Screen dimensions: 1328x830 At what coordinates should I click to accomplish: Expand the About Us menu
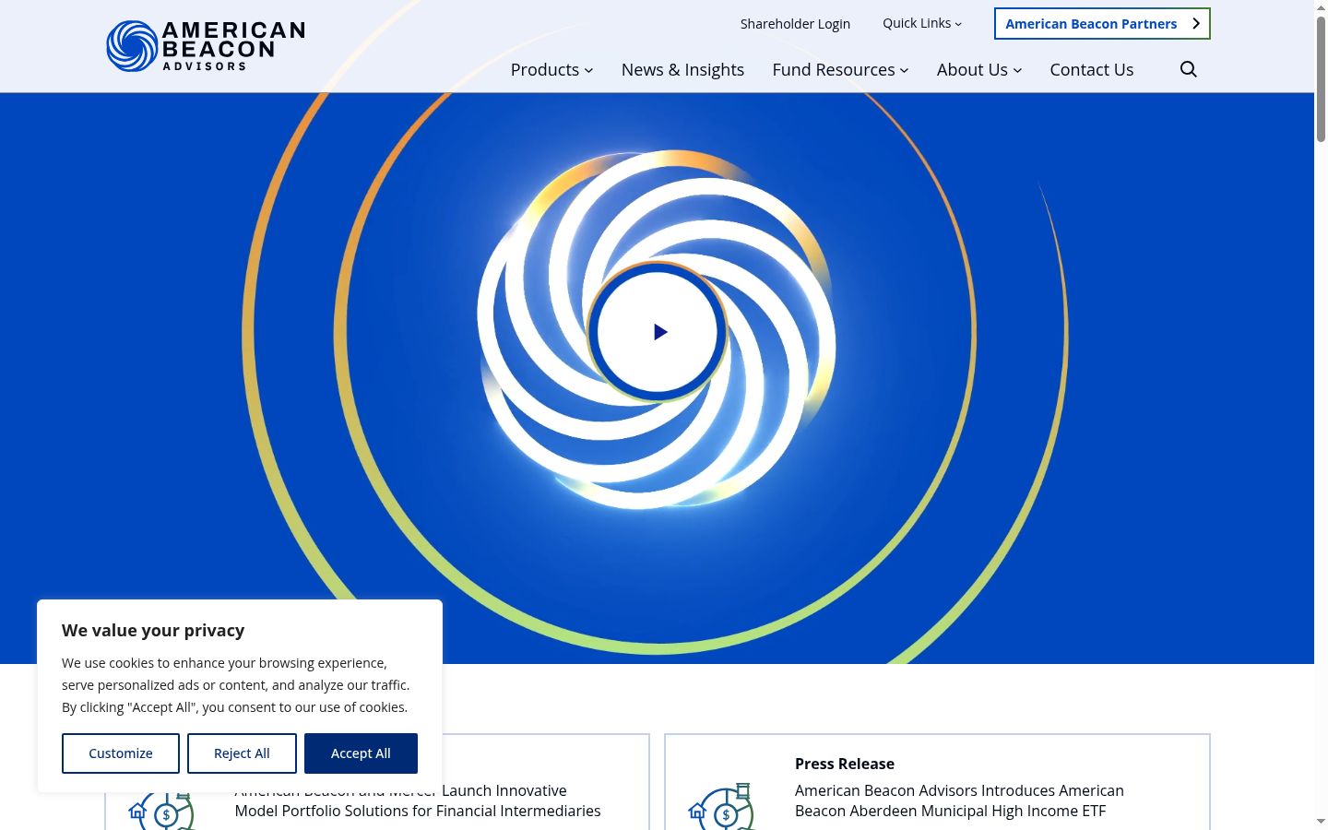click(x=979, y=69)
